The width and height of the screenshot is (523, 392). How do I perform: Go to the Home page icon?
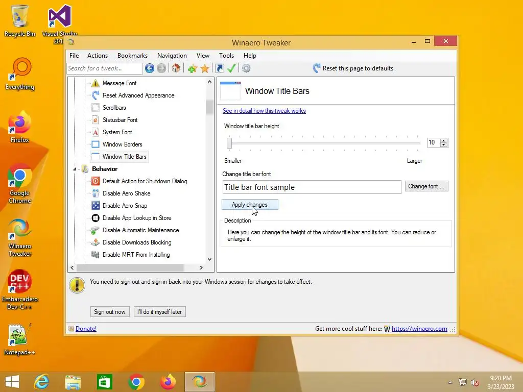pos(176,68)
